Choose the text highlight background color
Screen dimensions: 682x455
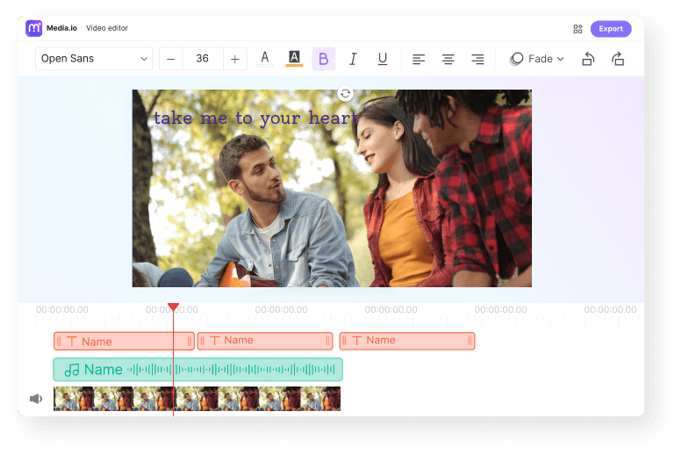(x=294, y=59)
